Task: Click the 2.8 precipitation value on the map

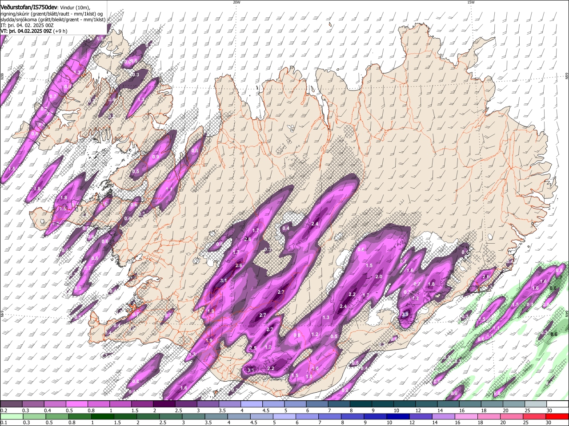Action: pos(239,265)
